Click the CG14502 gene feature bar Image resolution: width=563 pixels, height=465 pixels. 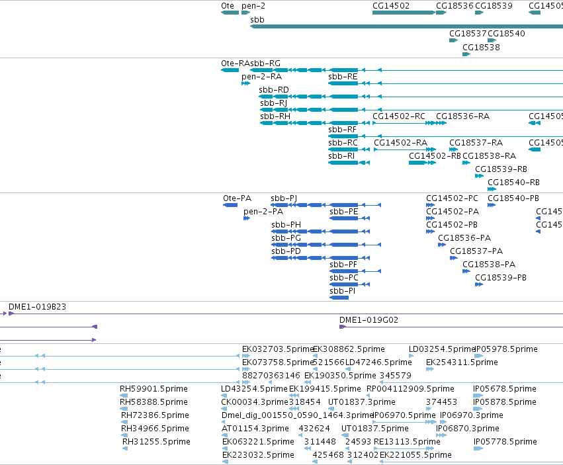coord(404,13)
